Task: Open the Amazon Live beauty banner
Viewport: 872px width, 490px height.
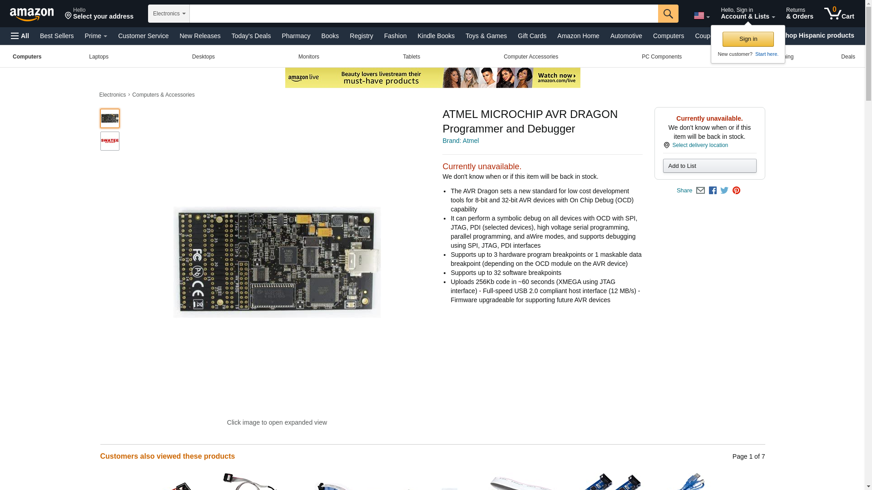Action: (x=432, y=78)
